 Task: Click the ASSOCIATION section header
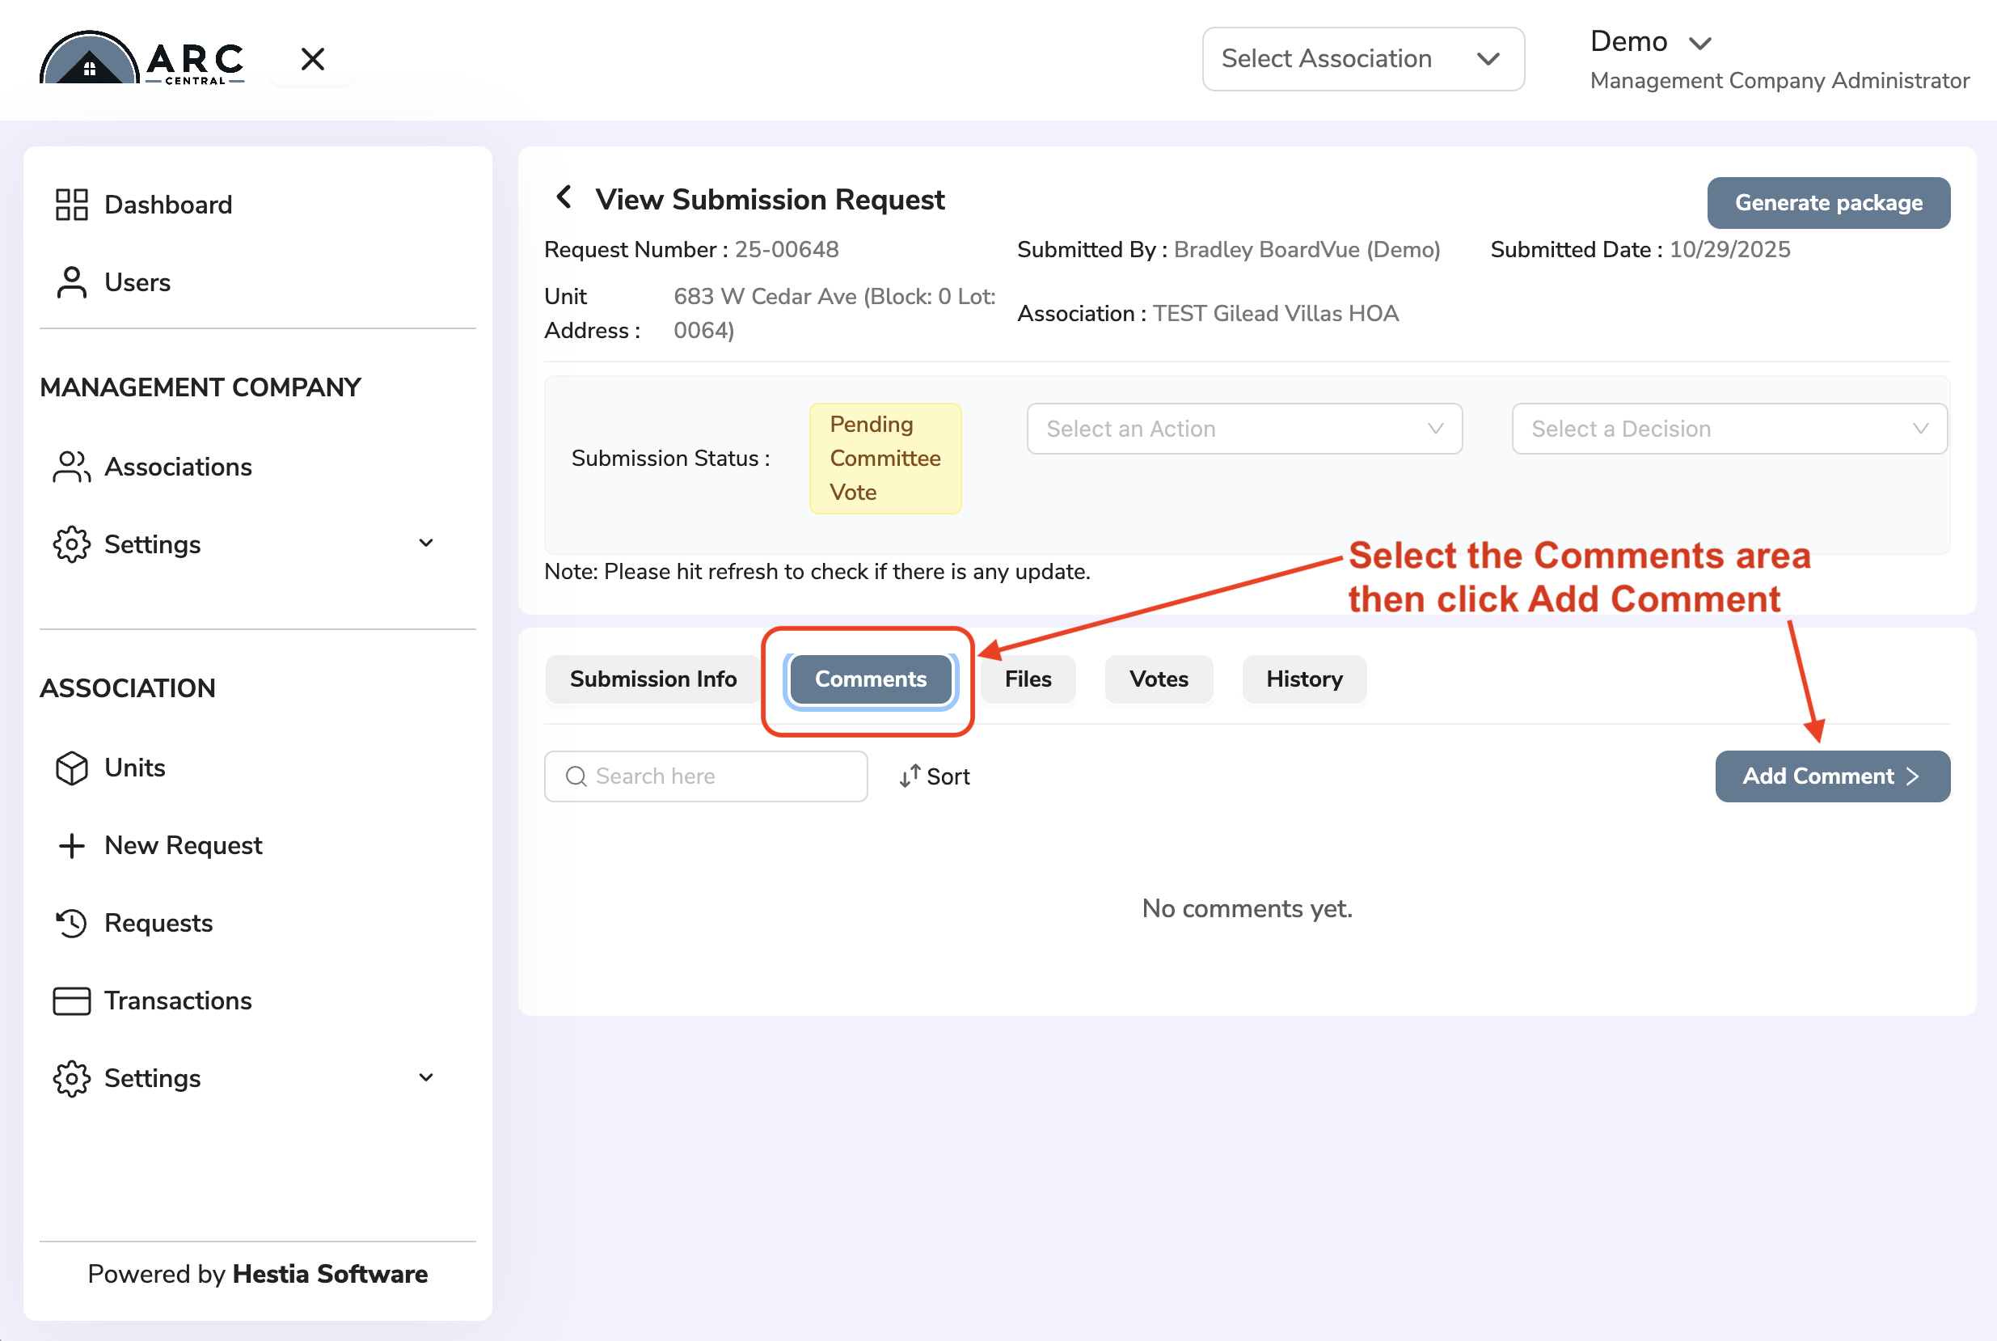(x=128, y=688)
